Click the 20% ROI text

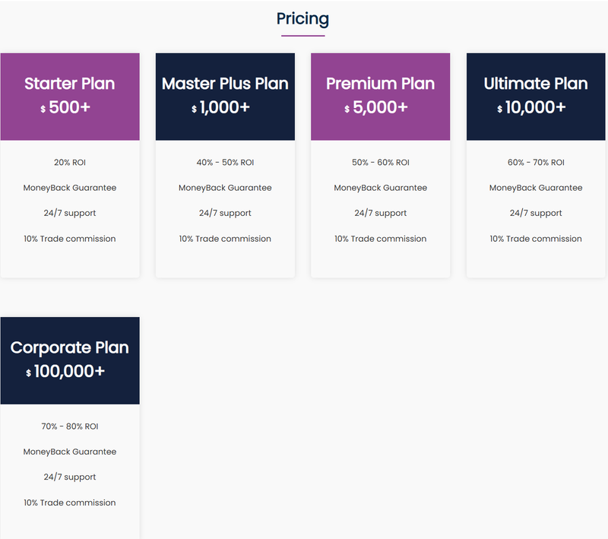[70, 163]
